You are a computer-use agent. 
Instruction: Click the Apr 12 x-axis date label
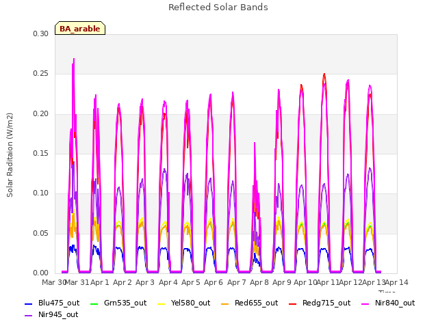[x=351, y=282]
